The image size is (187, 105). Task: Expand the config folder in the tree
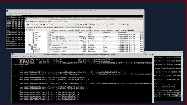[32, 33]
